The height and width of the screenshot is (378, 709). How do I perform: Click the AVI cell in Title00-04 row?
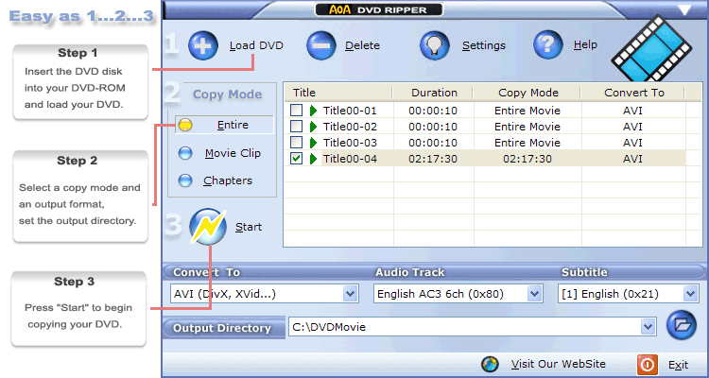632,160
